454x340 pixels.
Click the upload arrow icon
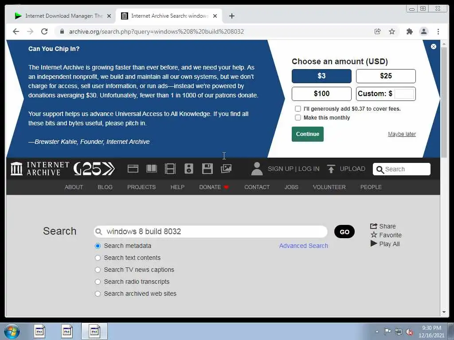pos(331,169)
